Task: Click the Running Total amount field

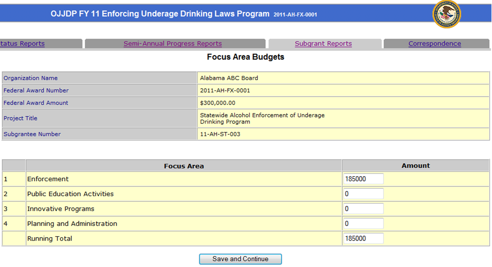Action: (x=363, y=239)
